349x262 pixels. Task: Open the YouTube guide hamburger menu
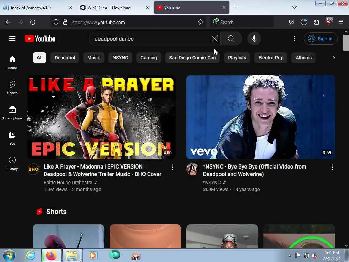pyautogui.click(x=12, y=39)
